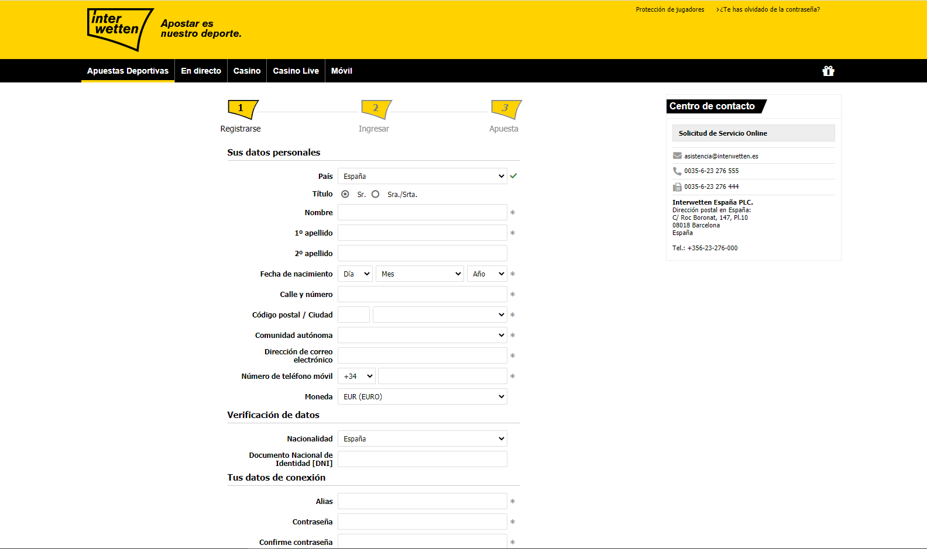
Task: Click the phone handset icon
Action: (x=677, y=171)
